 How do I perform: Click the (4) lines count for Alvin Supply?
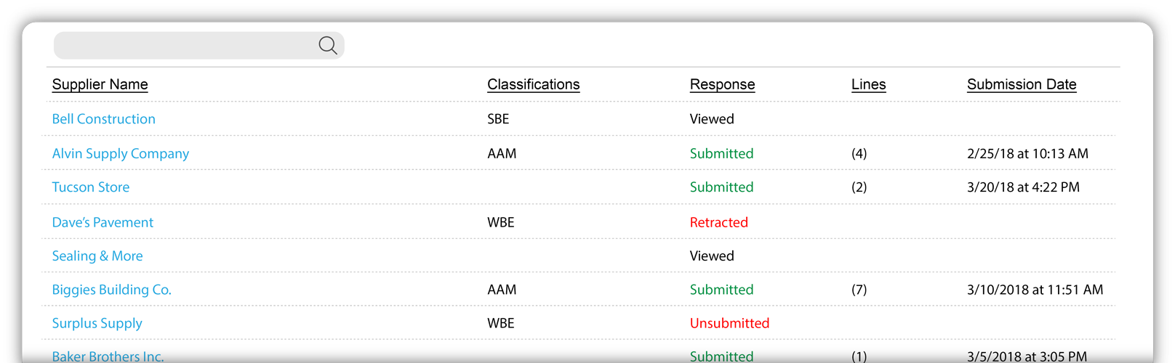(x=859, y=154)
